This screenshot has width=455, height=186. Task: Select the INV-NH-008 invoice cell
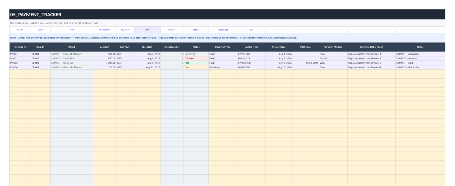click(x=251, y=63)
